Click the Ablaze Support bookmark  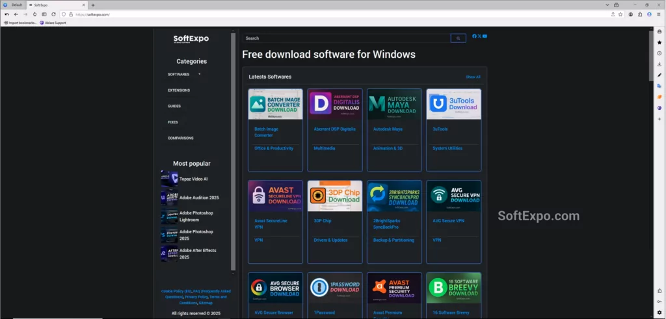[53, 23]
